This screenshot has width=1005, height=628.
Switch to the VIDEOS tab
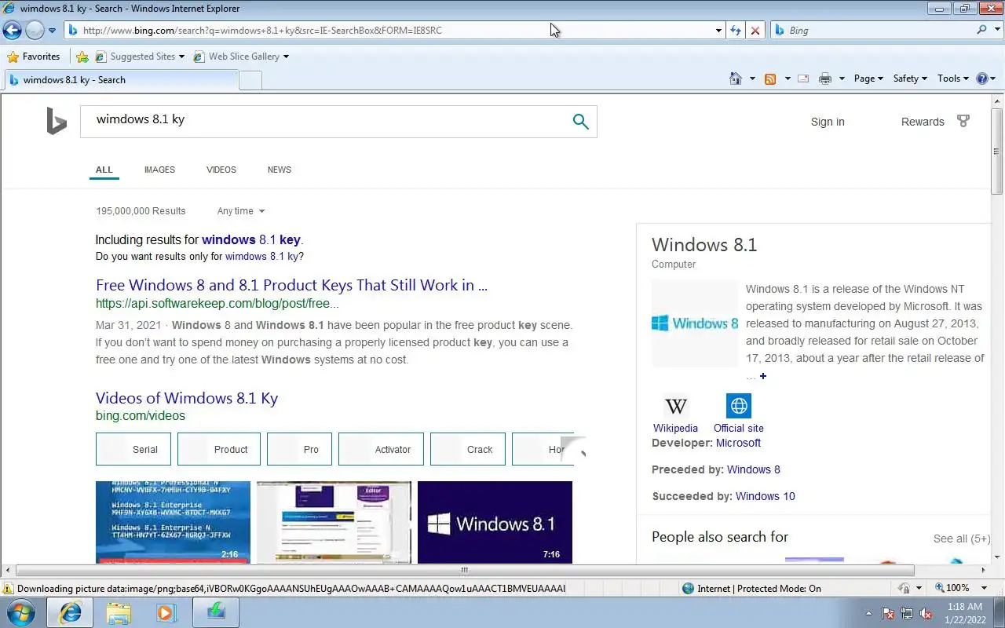[x=221, y=170]
